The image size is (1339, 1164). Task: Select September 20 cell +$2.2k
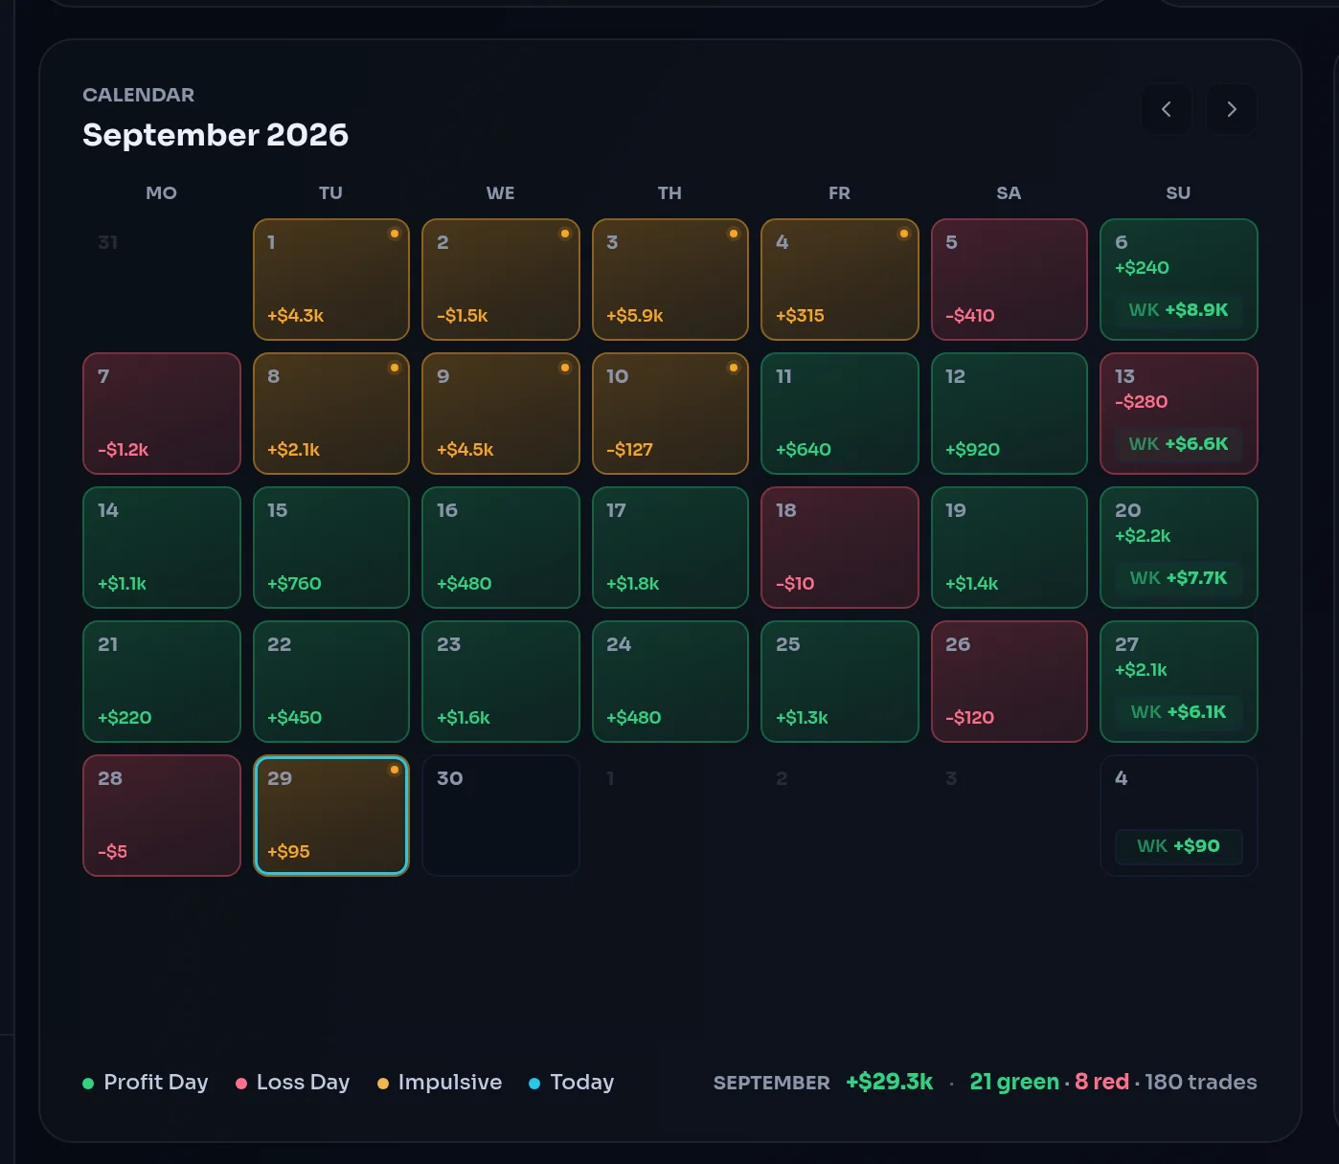click(x=1179, y=548)
